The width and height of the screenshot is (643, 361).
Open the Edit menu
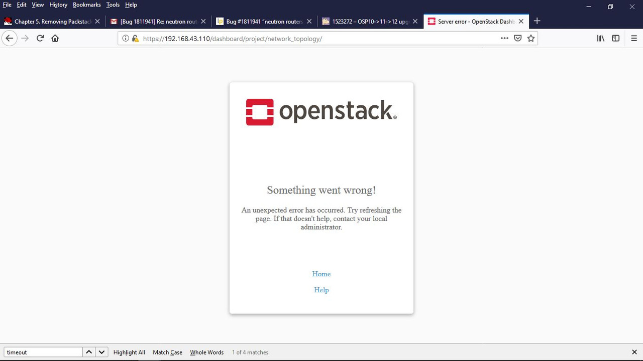[x=22, y=5]
